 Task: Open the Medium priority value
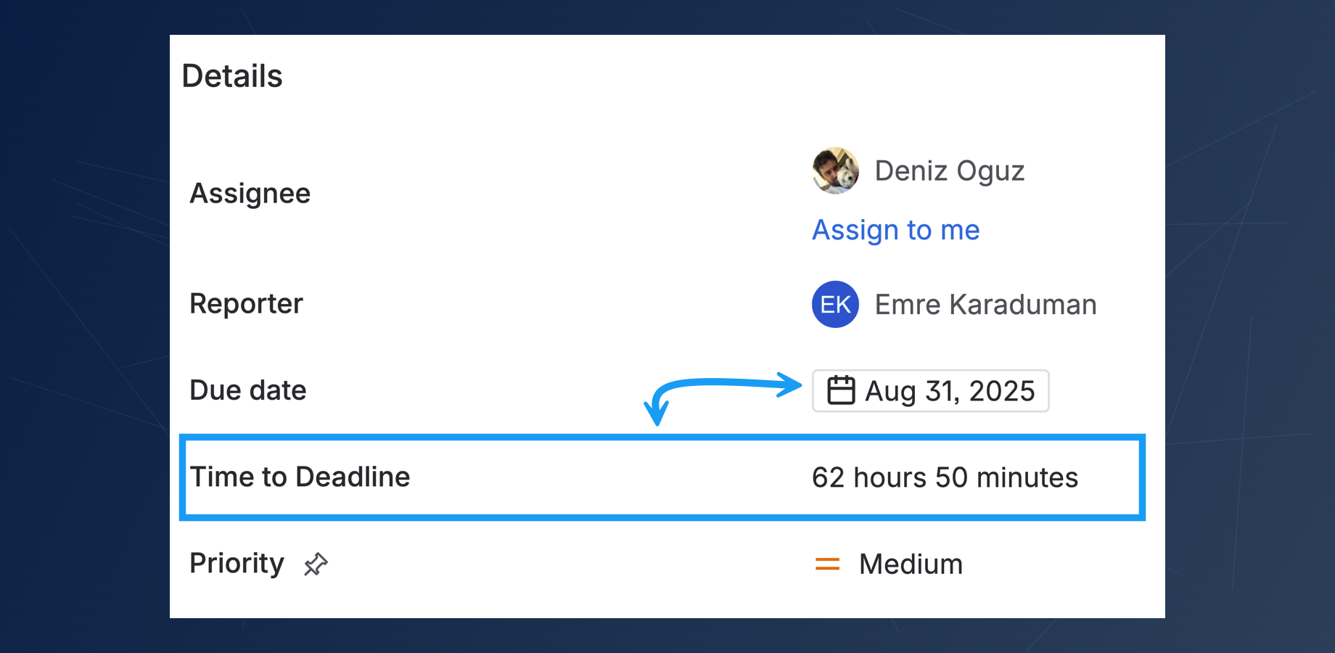pos(911,564)
